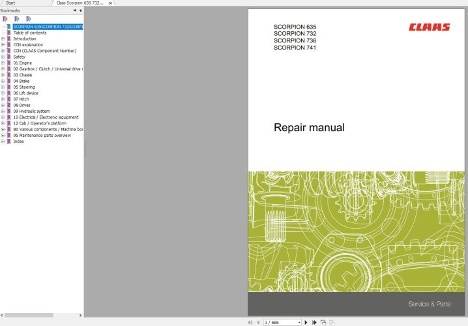468x326 pixels.
Task: Click the bookmark icon beside 03 Chassis
Action: [x=9, y=75]
